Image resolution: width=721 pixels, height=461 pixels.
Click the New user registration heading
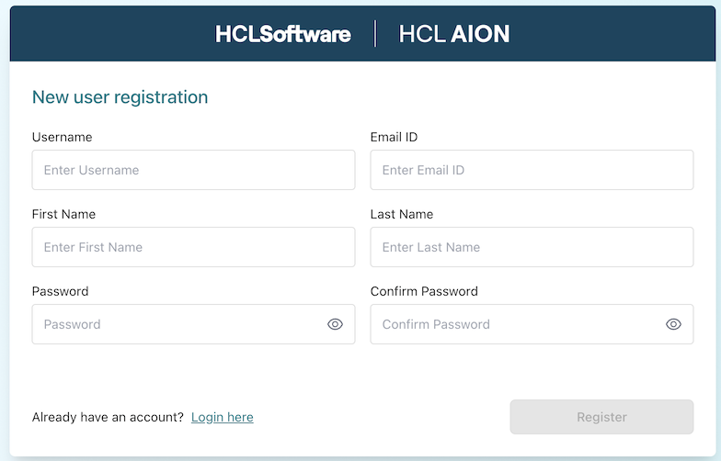coord(120,96)
